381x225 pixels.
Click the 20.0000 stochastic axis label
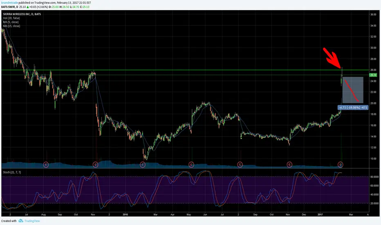point(374,203)
